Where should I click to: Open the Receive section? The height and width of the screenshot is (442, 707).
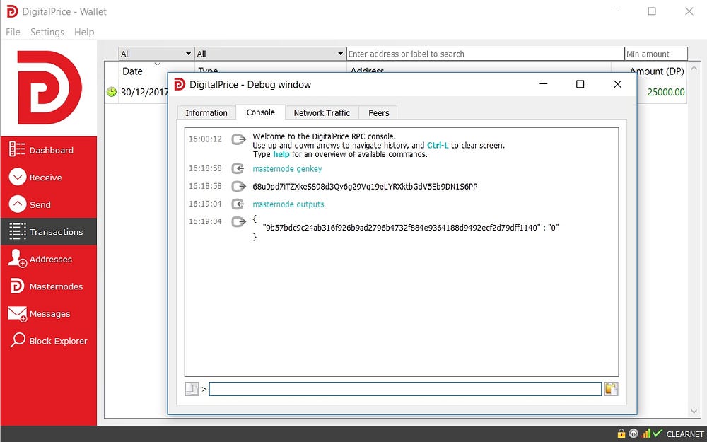click(x=48, y=178)
